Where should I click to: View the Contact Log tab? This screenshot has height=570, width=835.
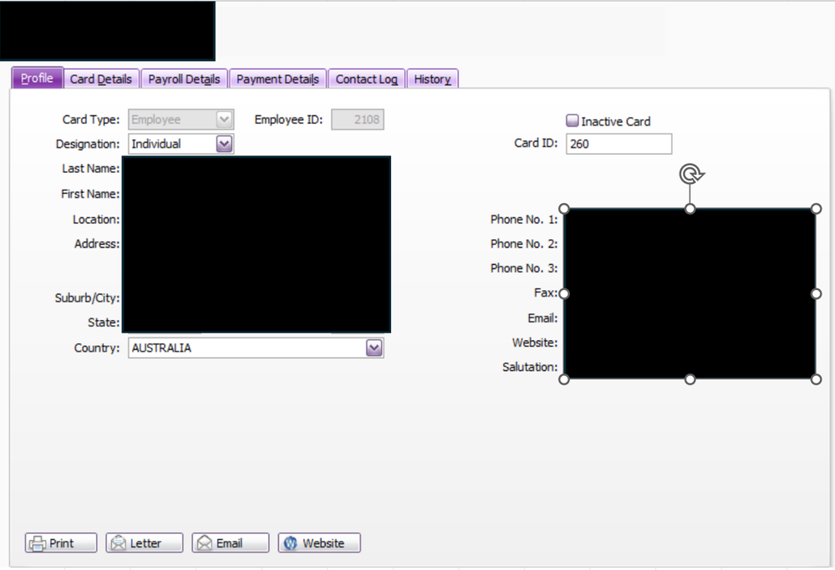[366, 79]
